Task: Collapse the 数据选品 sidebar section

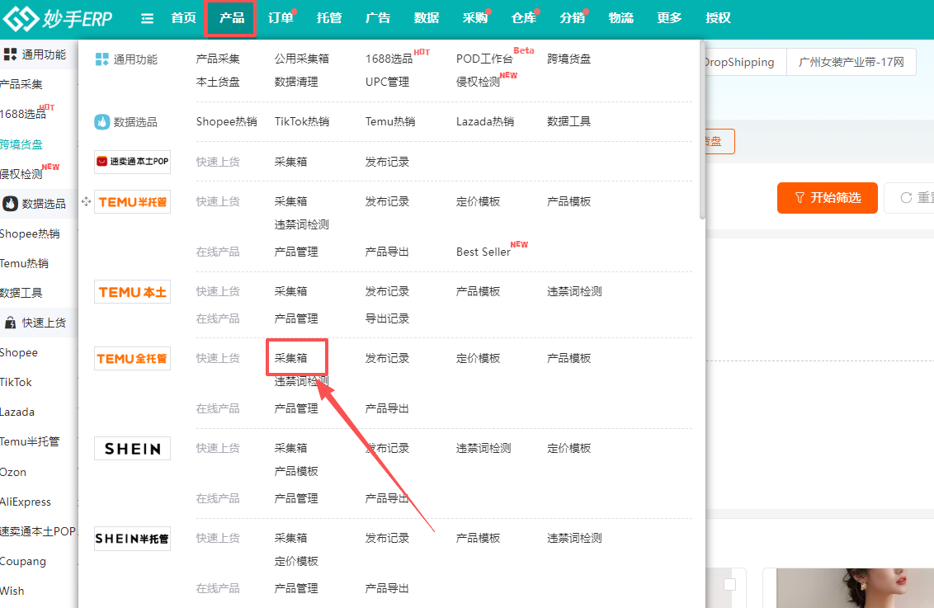Action: pyautogui.click(x=35, y=203)
